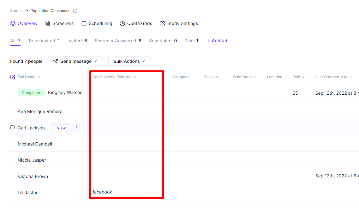Click the Screeners document icon

click(x=48, y=23)
